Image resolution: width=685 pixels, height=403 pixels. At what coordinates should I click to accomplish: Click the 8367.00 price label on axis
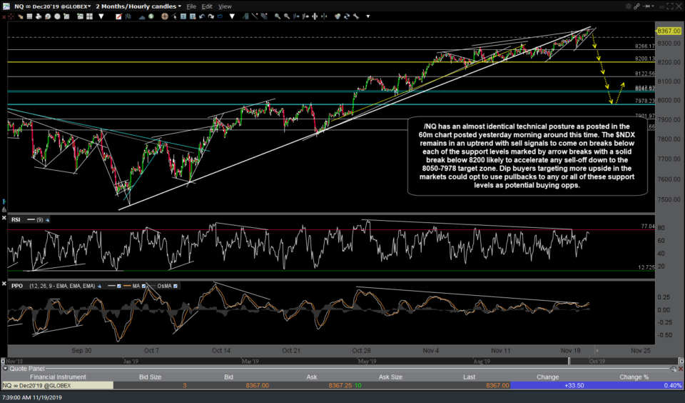tap(669, 31)
